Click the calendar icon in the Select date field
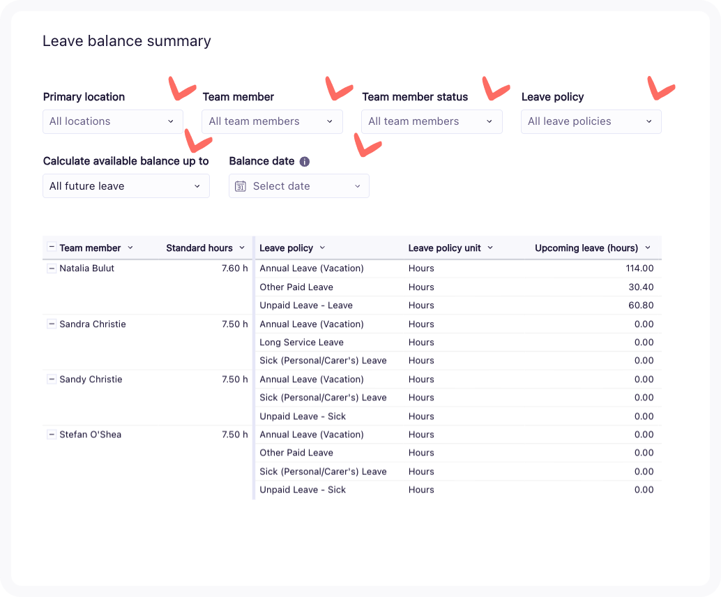This screenshot has height=597, width=721. click(240, 186)
